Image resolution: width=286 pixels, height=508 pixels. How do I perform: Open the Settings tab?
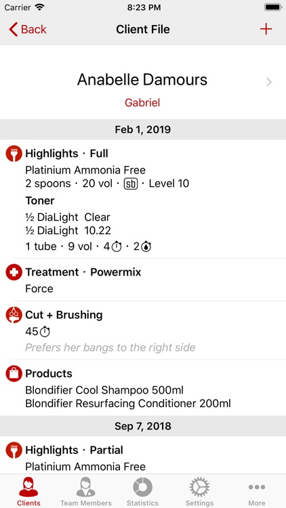pos(199,492)
